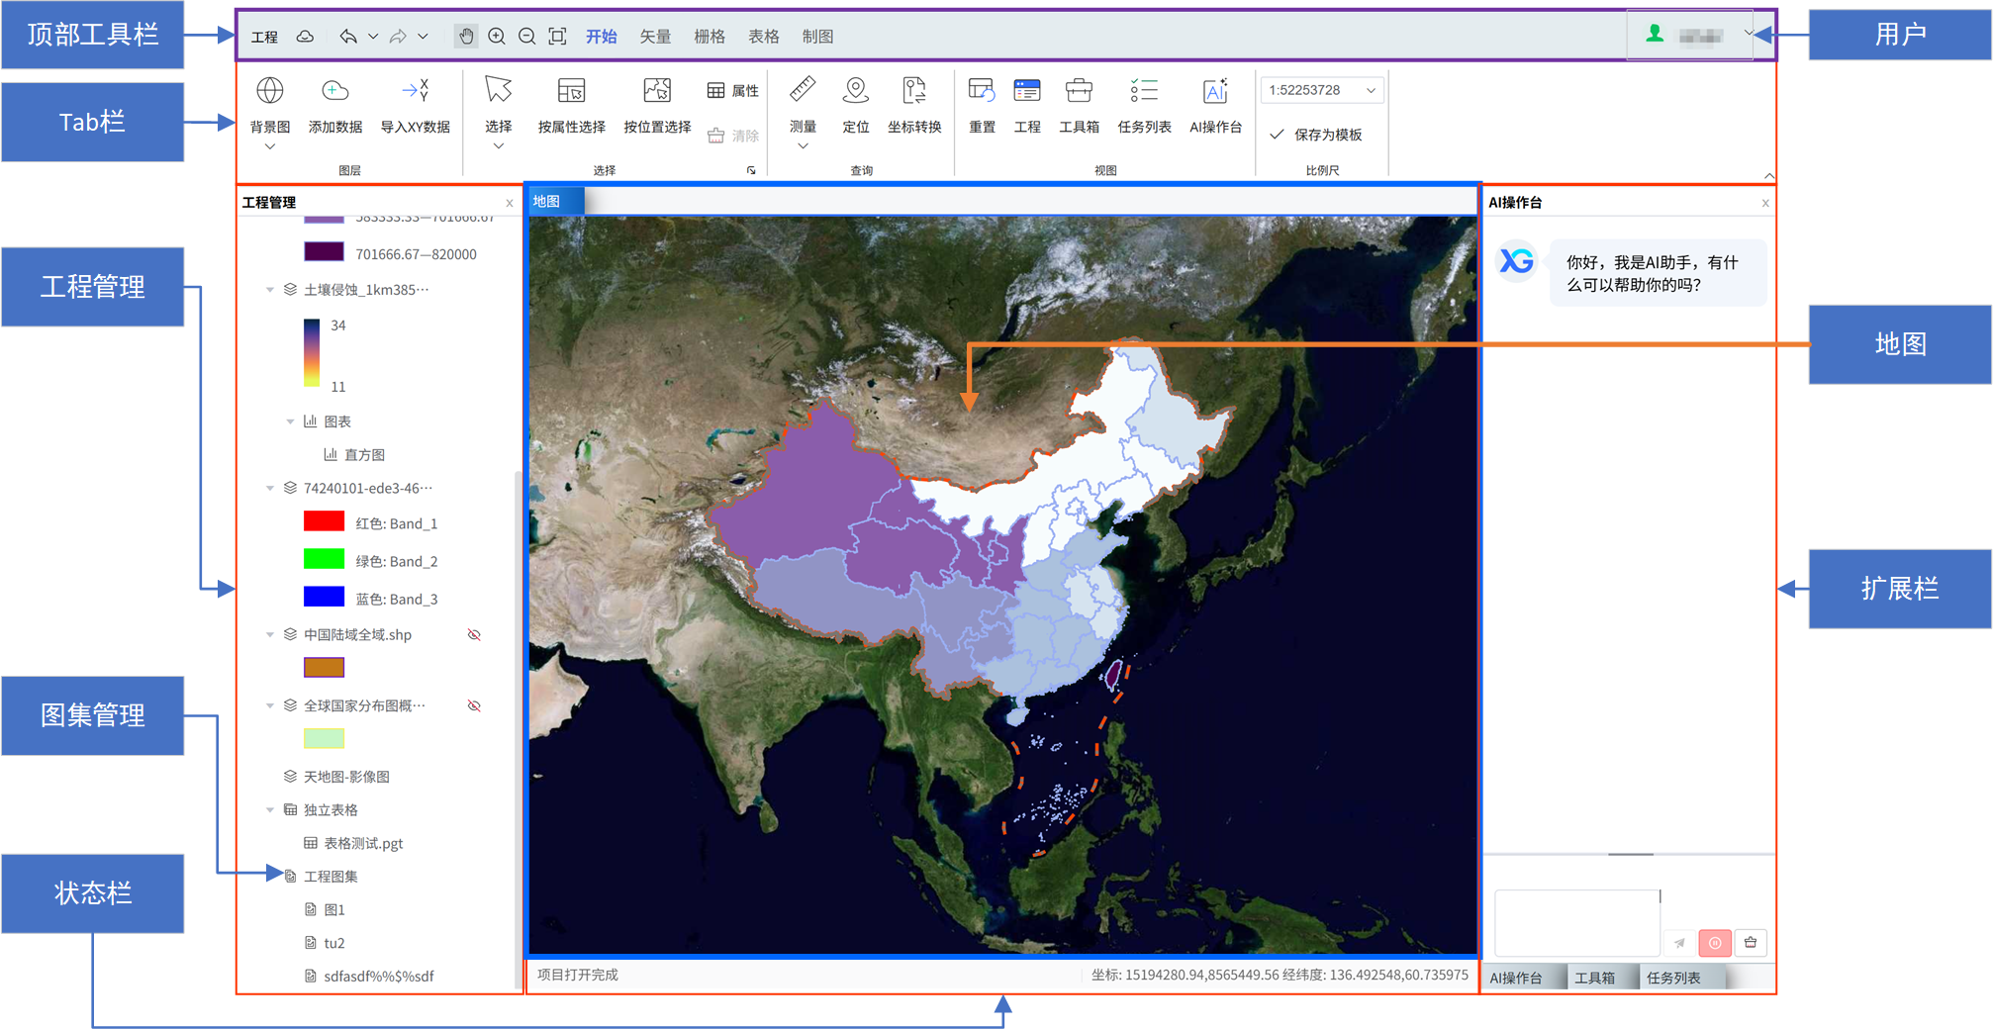Activate the 测量 measure tool
This screenshot has height=1029, width=1993.
coord(803,92)
